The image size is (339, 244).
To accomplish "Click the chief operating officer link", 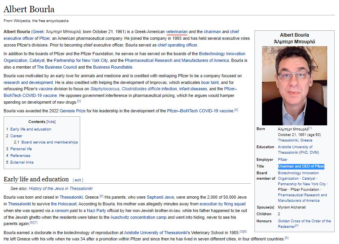I will point(177,45).
